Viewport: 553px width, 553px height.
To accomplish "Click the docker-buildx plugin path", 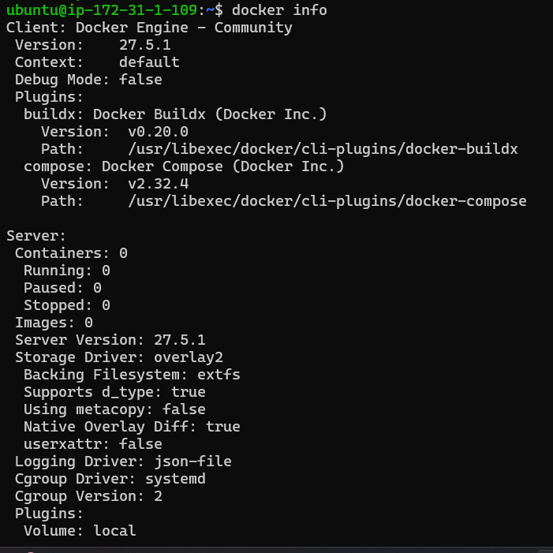I will coord(323,149).
